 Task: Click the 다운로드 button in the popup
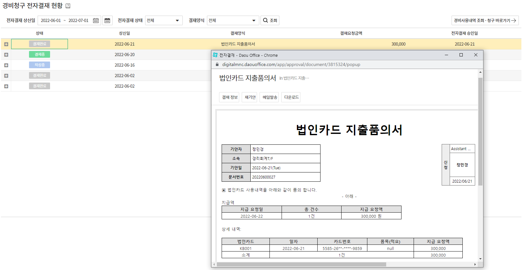click(291, 97)
